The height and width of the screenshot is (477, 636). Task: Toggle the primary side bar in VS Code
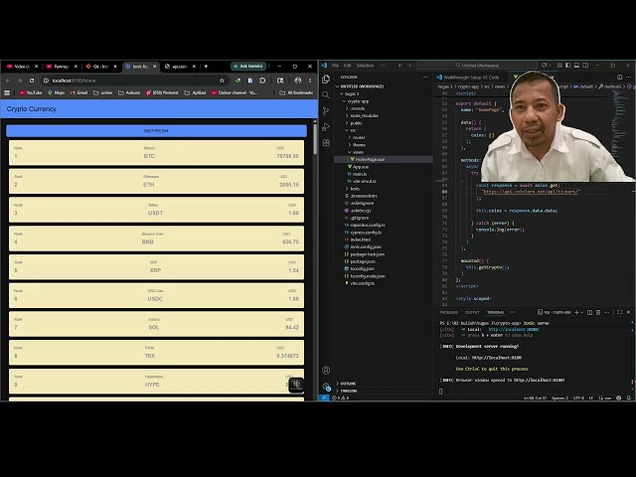pyautogui.click(x=567, y=66)
